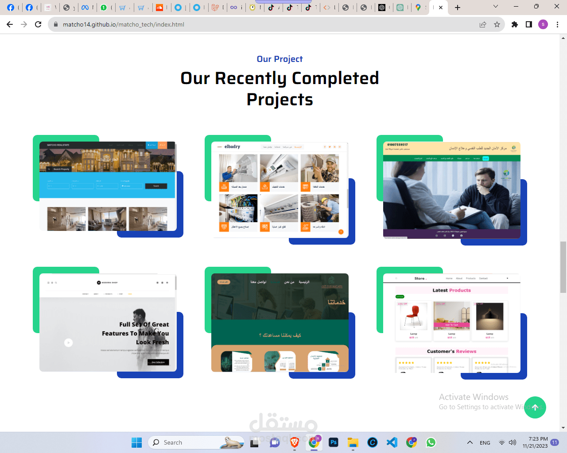567x453 pixels.
Task: Open the purple profile avatar menu
Action: [x=543, y=24]
